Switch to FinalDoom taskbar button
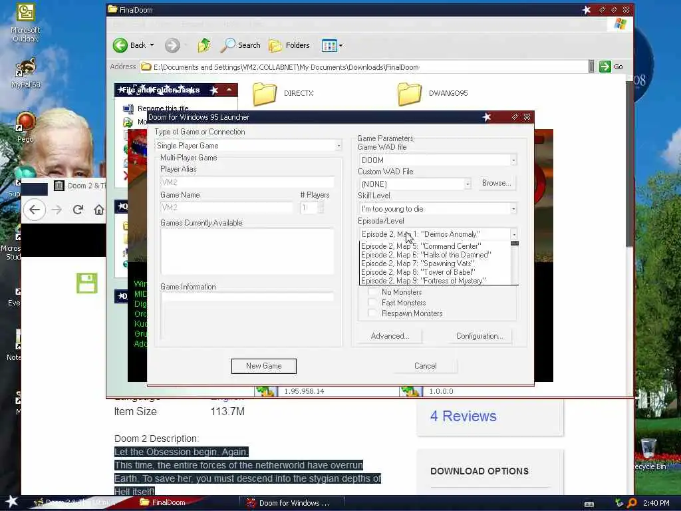Viewport: 681px width, 511px height. pos(163,502)
